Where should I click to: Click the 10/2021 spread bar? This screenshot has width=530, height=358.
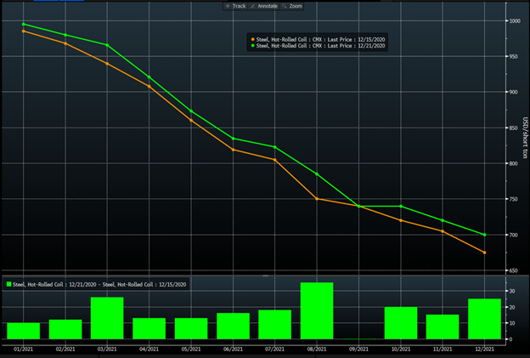(x=401, y=323)
